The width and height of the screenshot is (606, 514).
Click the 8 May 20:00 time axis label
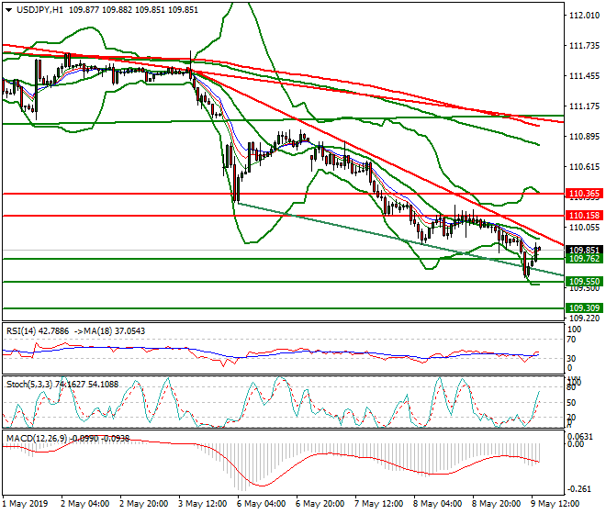click(496, 504)
